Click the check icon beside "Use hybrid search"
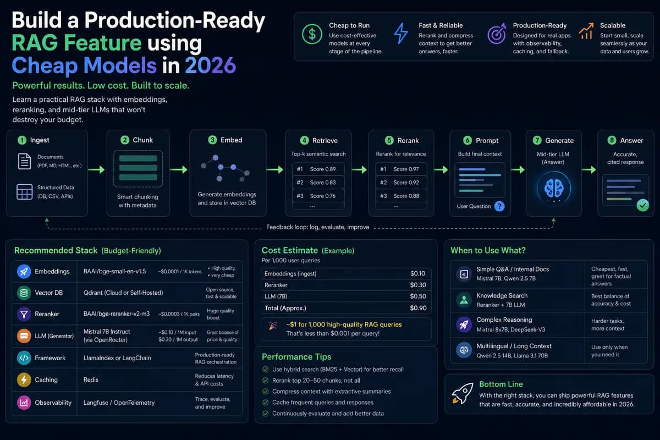This screenshot has width=660, height=440. click(266, 370)
